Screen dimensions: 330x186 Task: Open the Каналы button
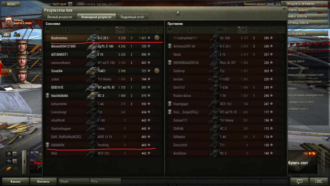click(16, 182)
